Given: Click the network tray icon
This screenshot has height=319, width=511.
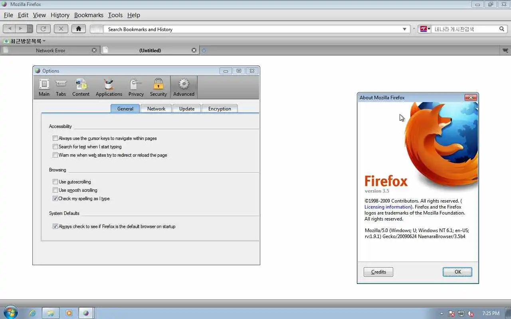Looking at the screenshot, I should pyautogui.click(x=461, y=313).
